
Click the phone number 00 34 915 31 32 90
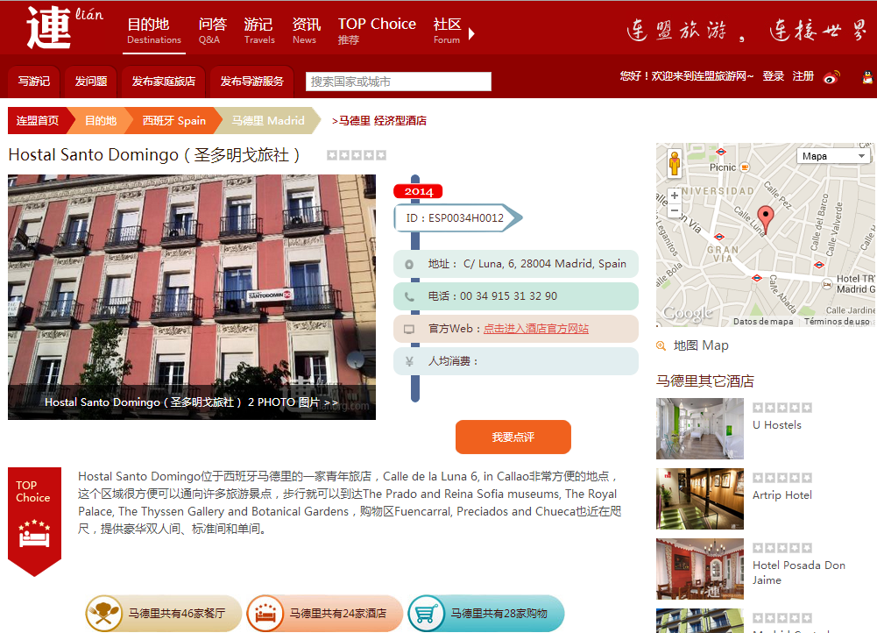tap(508, 296)
